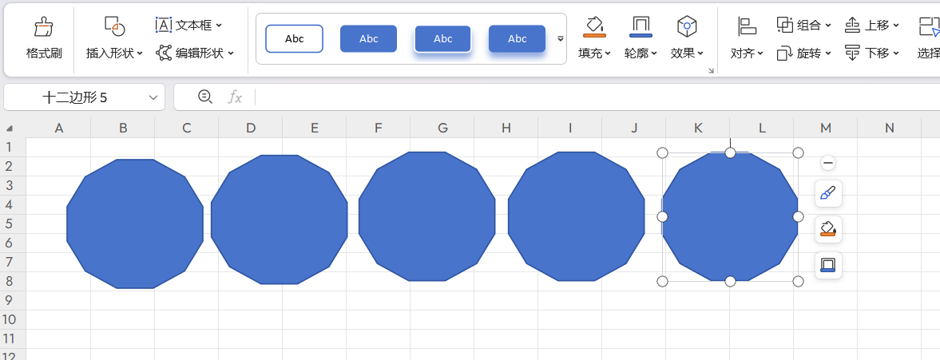Image resolution: width=940 pixels, height=360 pixels.
Task: Click inside the formula bar input field
Action: (597, 97)
